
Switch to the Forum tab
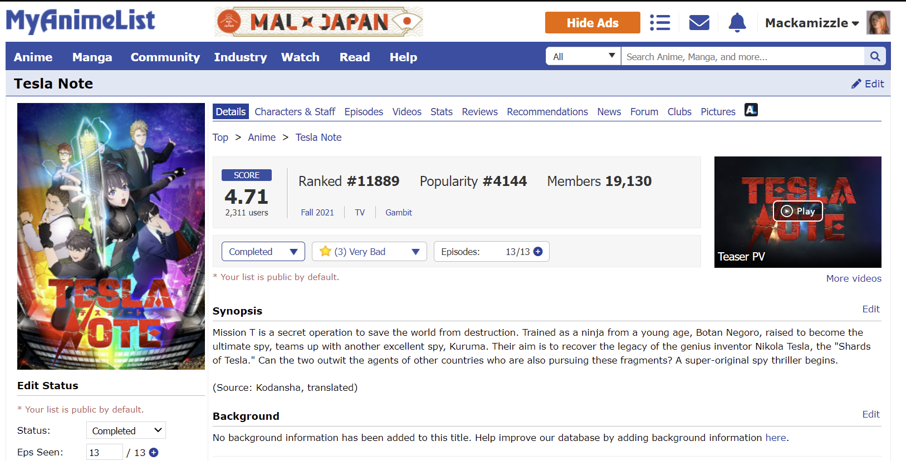644,112
